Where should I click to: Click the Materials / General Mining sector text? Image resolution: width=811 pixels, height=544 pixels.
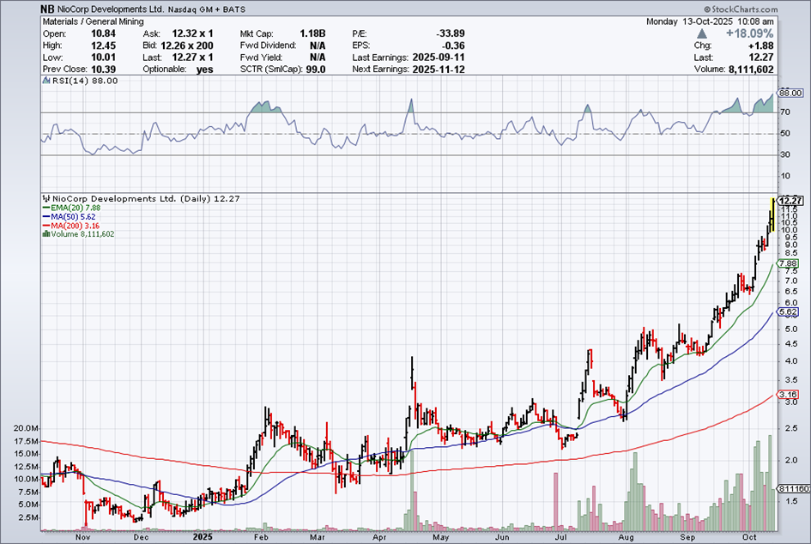[93, 21]
